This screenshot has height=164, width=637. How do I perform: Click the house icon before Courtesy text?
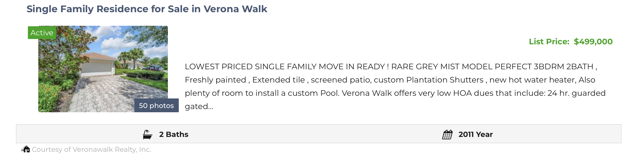click(x=26, y=149)
